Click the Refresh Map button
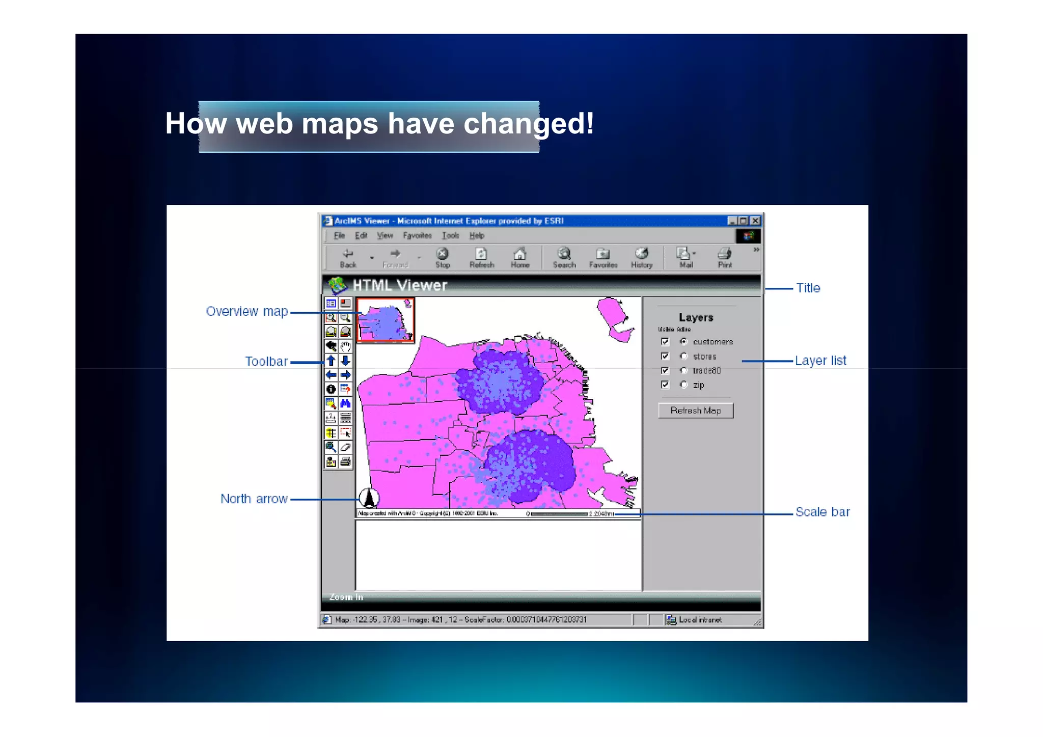1043x737 pixels. (696, 411)
